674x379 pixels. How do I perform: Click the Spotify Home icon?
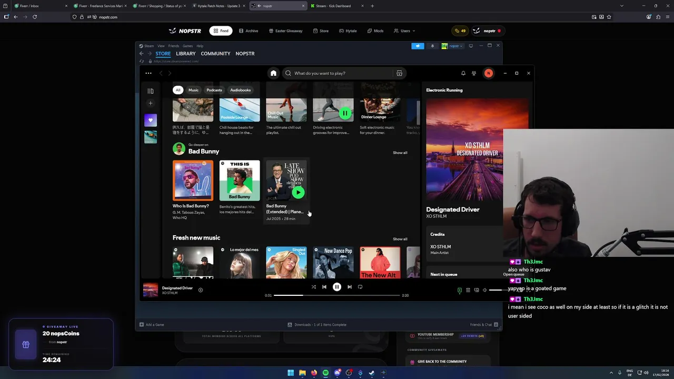point(273,73)
